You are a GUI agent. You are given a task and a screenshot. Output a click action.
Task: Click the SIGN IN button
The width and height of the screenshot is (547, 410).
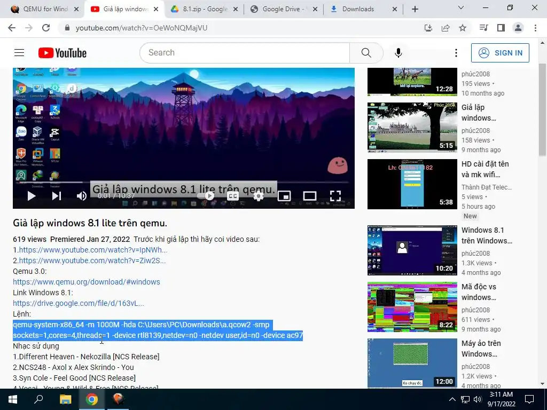[500, 53]
